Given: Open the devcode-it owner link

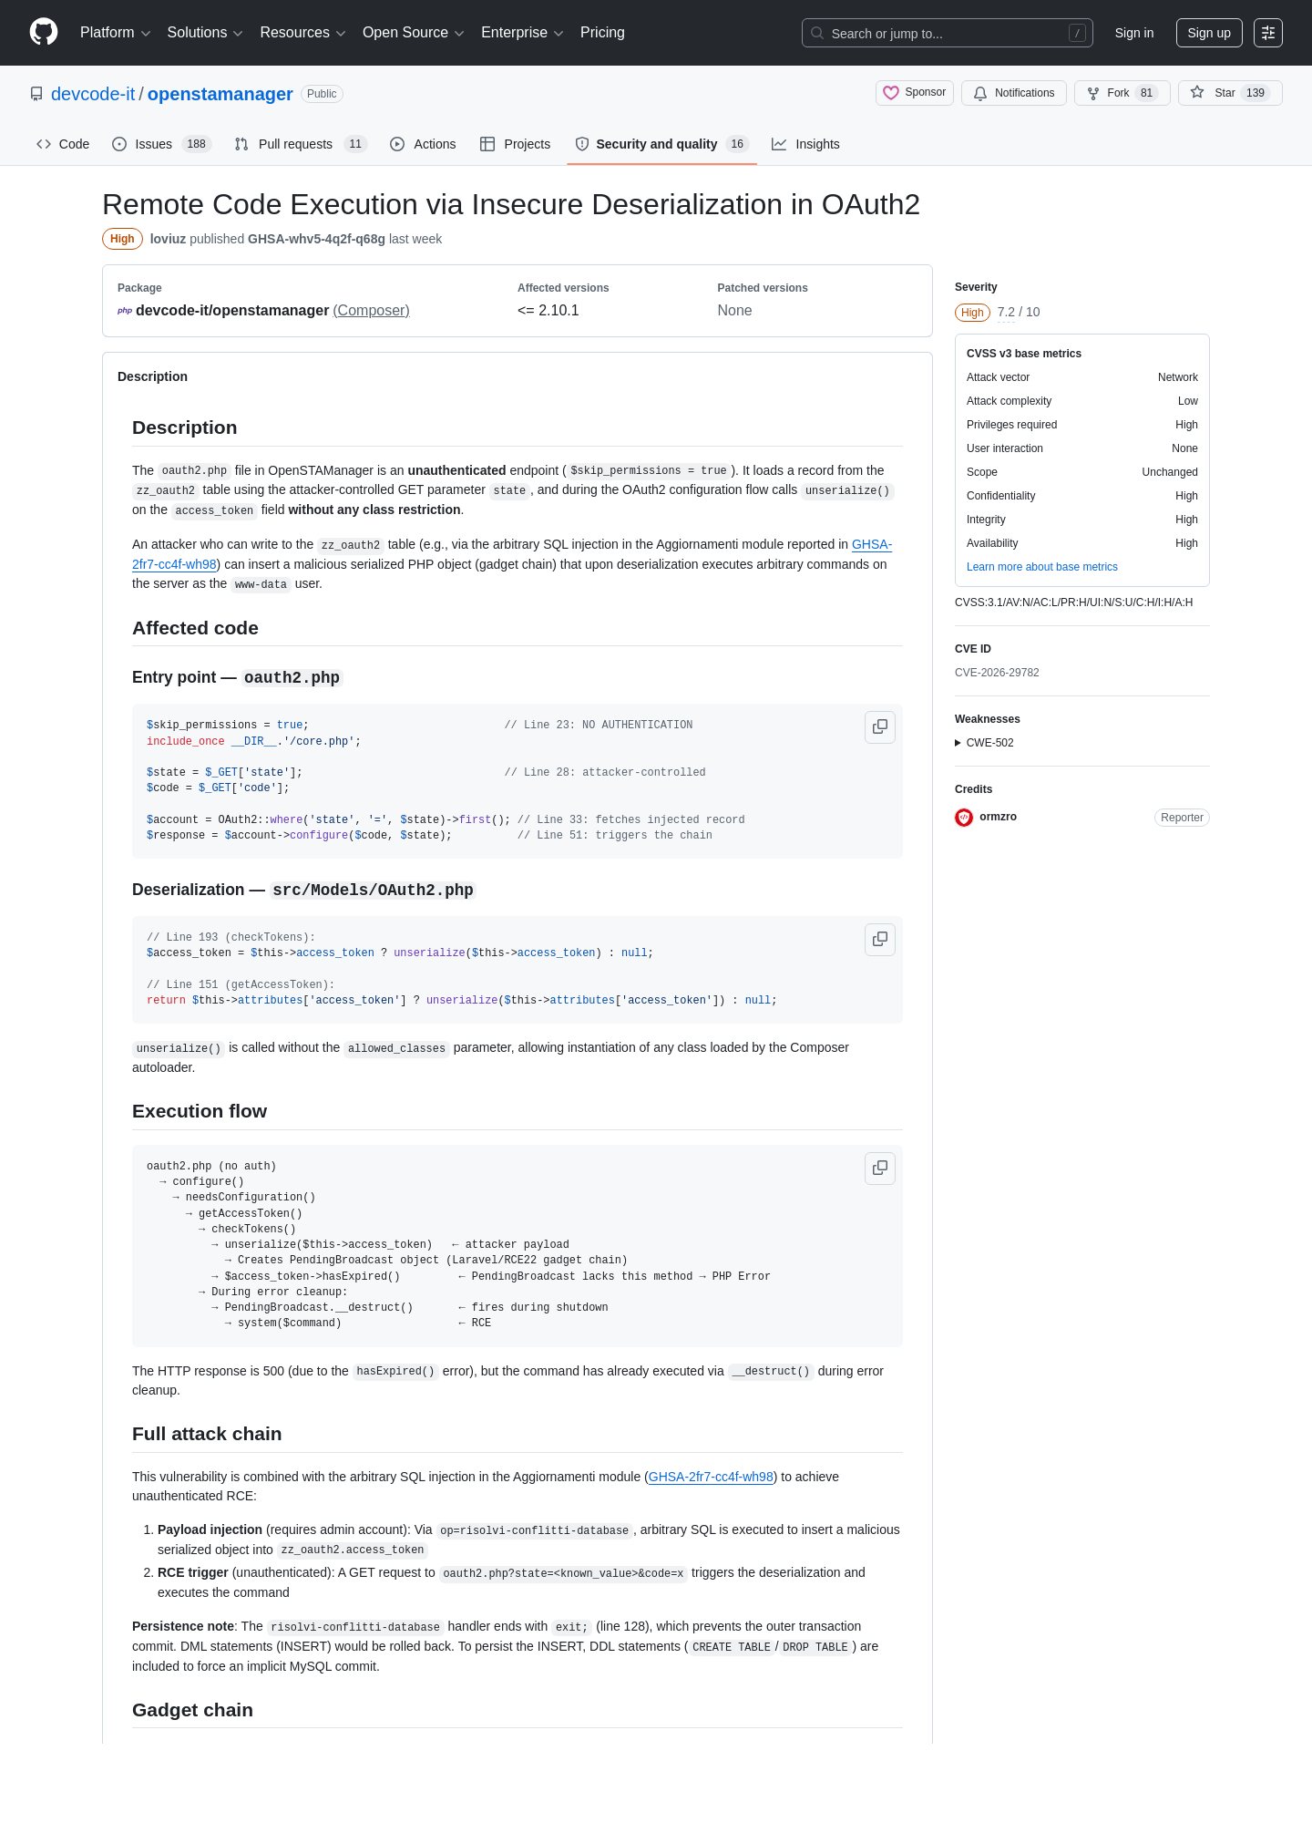Looking at the screenshot, I should pyautogui.click(x=93, y=94).
